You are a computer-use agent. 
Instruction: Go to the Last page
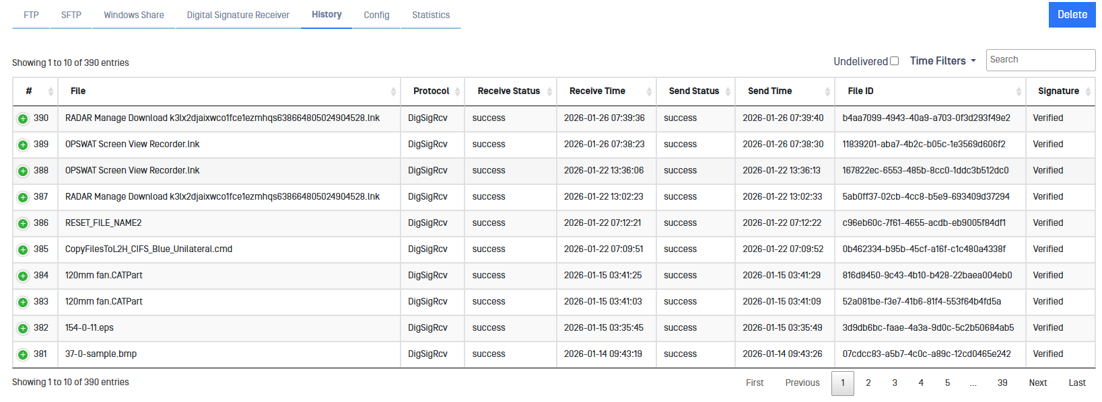point(1076,383)
